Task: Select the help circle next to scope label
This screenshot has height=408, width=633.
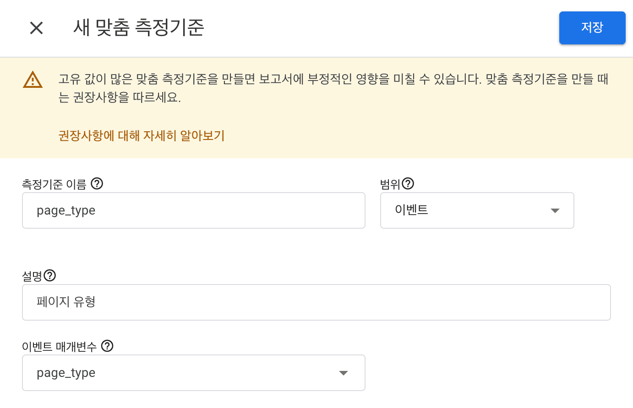Action: (x=408, y=183)
